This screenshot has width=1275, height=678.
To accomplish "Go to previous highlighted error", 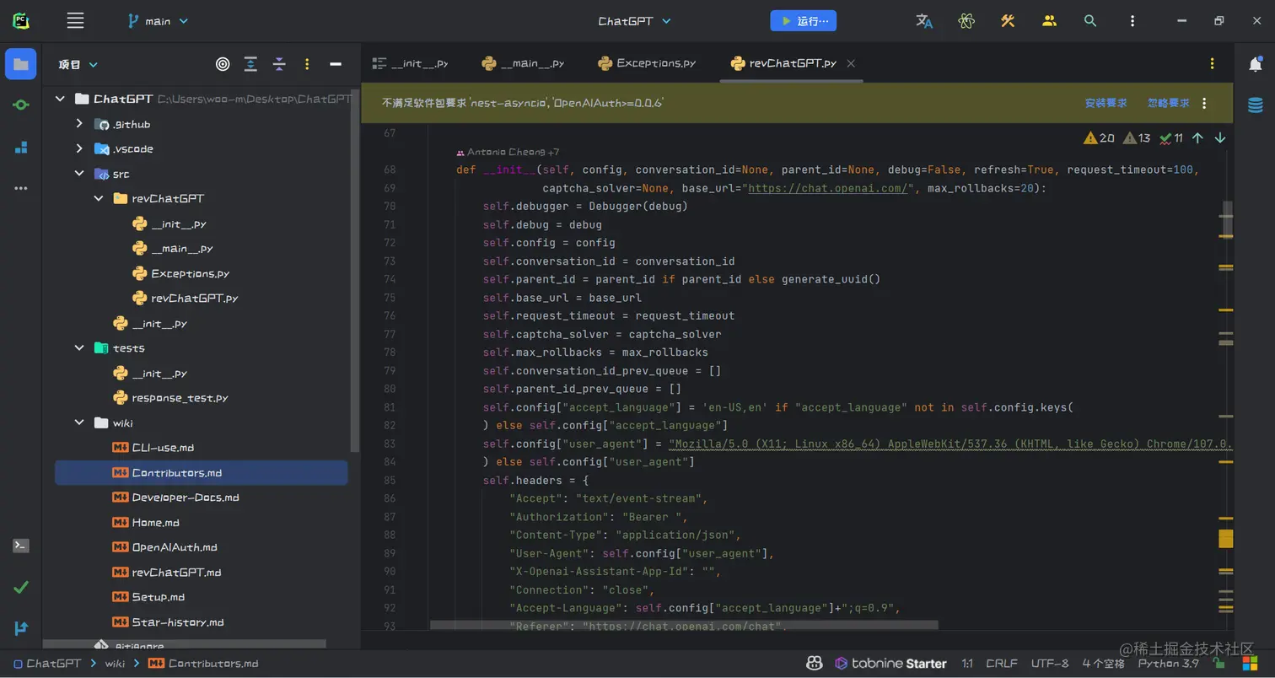I will (1197, 138).
